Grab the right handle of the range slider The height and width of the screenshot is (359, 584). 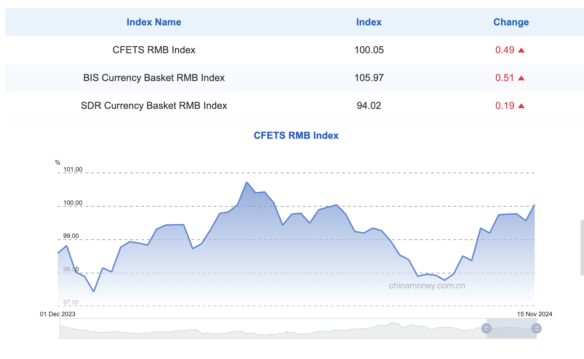coord(536,328)
